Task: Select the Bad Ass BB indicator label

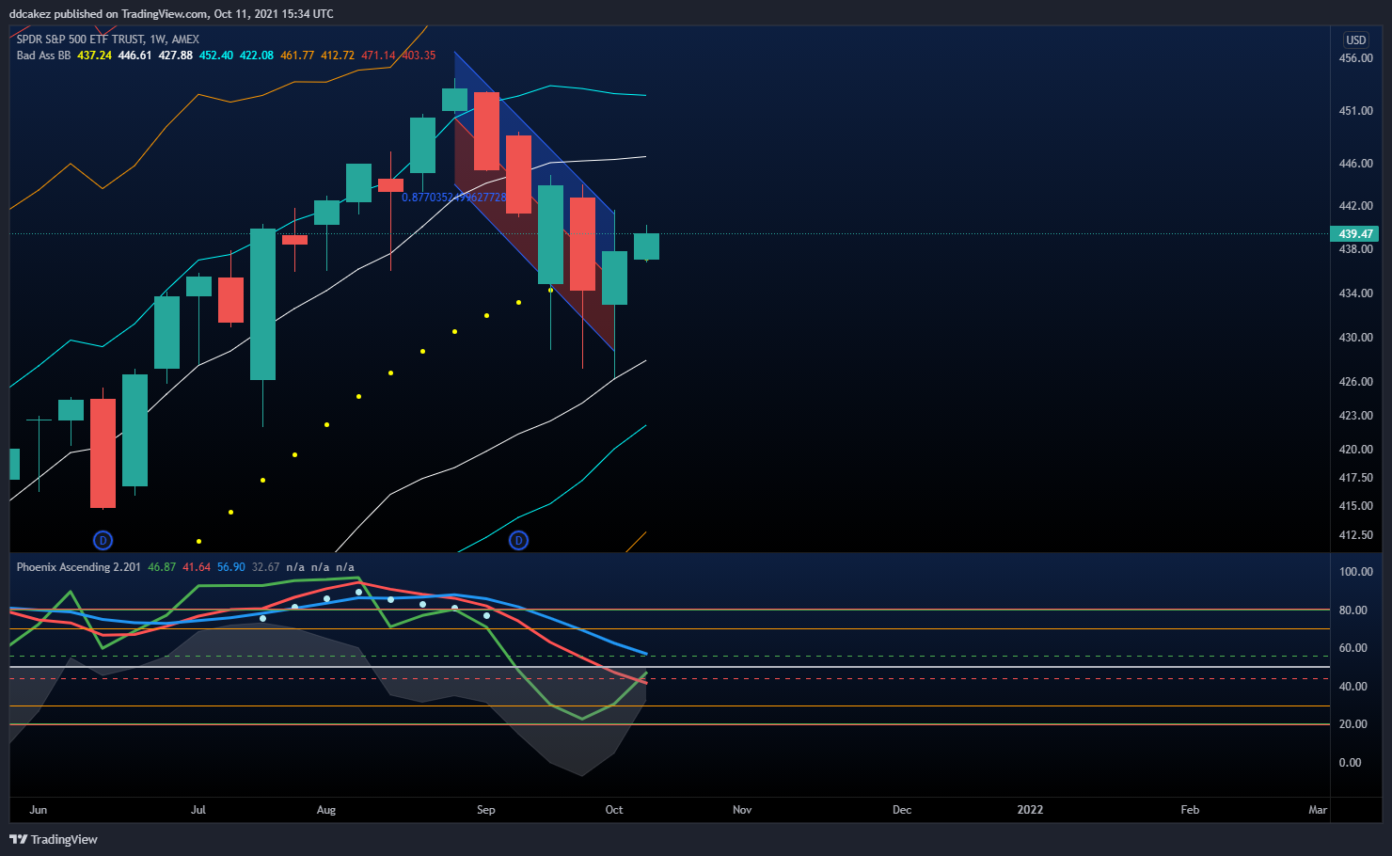Action: (x=43, y=55)
